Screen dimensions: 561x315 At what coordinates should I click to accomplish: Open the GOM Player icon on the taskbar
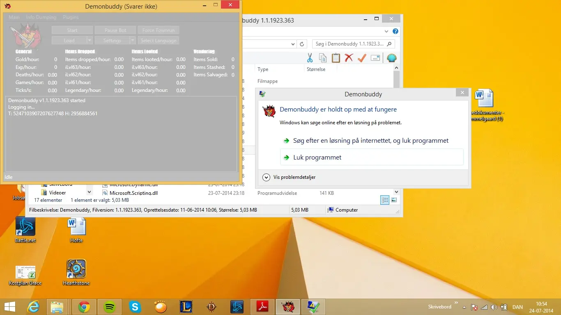(161, 306)
